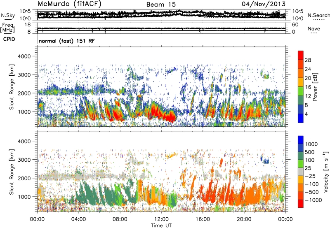Click the "Beam 15" header label
Screen dimensions: 330x228
(x=161, y=5)
